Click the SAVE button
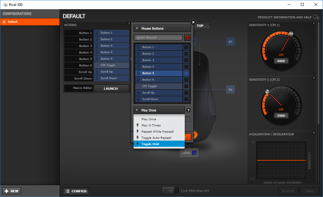This screenshot has height=197, width=323. (x=310, y=191)
